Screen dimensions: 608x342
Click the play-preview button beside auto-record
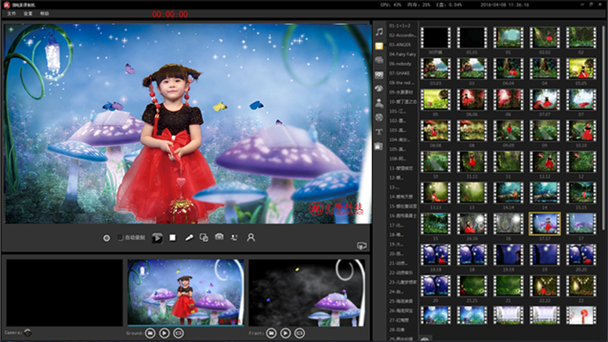tap(157, 237)
